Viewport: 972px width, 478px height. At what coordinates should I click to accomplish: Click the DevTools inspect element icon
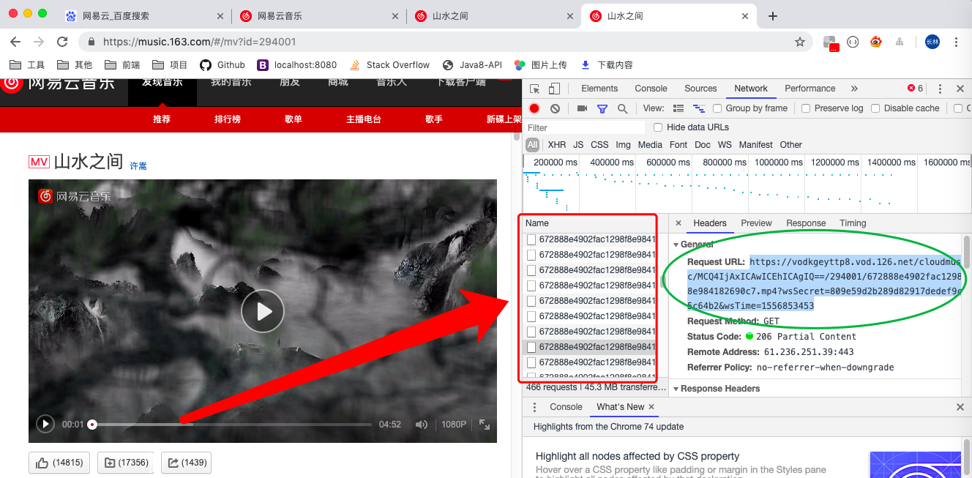pyautogui.click(x=535, y=89)
